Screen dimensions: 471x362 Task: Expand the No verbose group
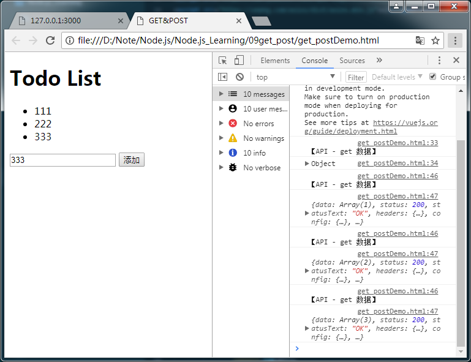coord(221,167)
